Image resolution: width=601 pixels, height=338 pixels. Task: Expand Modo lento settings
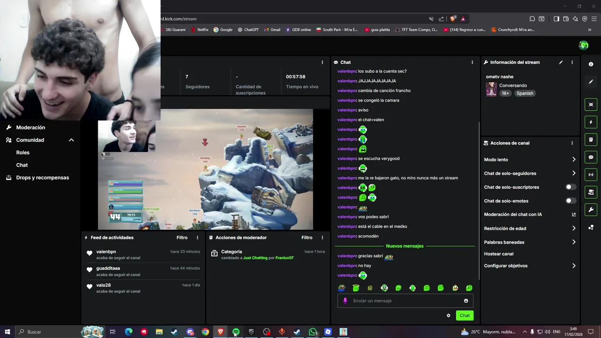click(573, 160)
